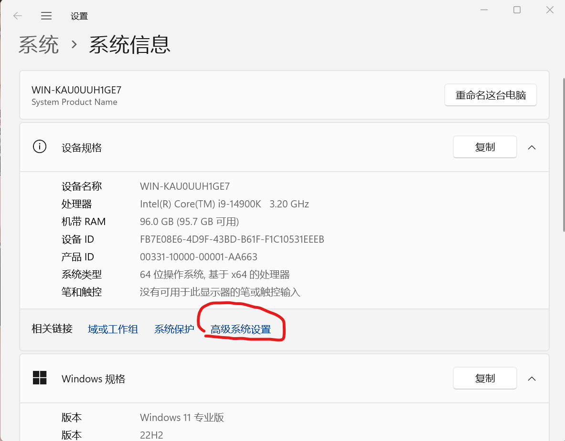
Task: Click the 机带 RAM label
Action: coord(84,222)
